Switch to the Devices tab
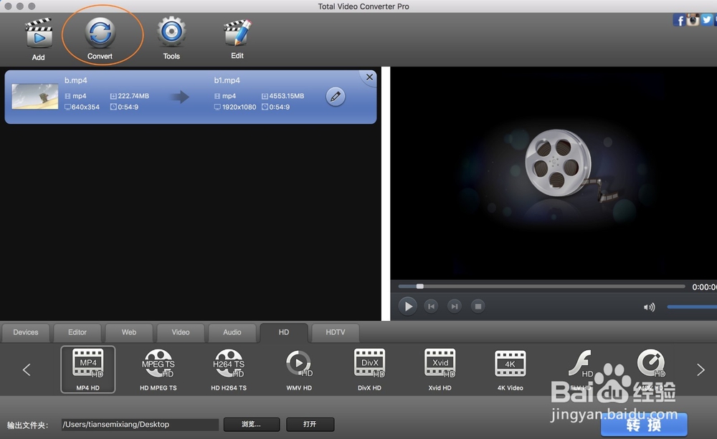The width and height of the screenshot is (717, 439). [x=26, y=332]
